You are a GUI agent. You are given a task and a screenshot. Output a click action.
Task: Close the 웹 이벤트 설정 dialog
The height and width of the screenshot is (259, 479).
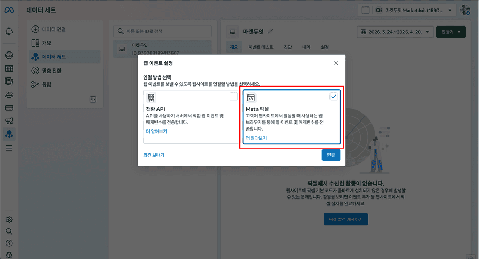point(336,63)
